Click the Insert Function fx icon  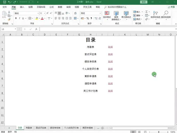coord(36,29)
